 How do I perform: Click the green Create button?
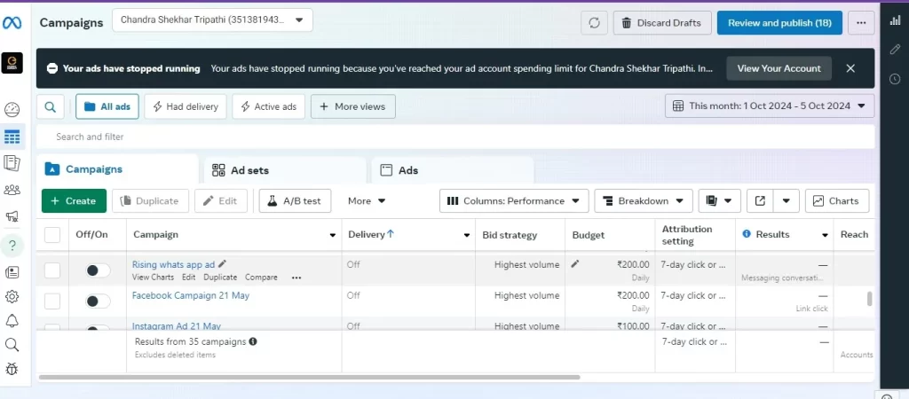(74, 201)
